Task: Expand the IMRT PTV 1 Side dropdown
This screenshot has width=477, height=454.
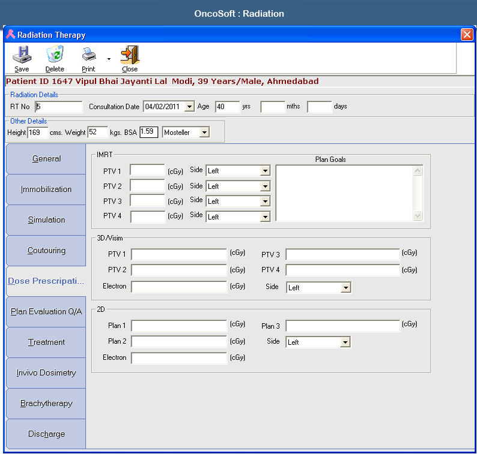Action: tap(266, 171)
